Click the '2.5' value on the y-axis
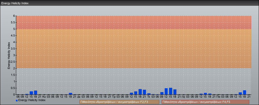The height and width of the screenshot is (105, 259). [x=13, y=62]
